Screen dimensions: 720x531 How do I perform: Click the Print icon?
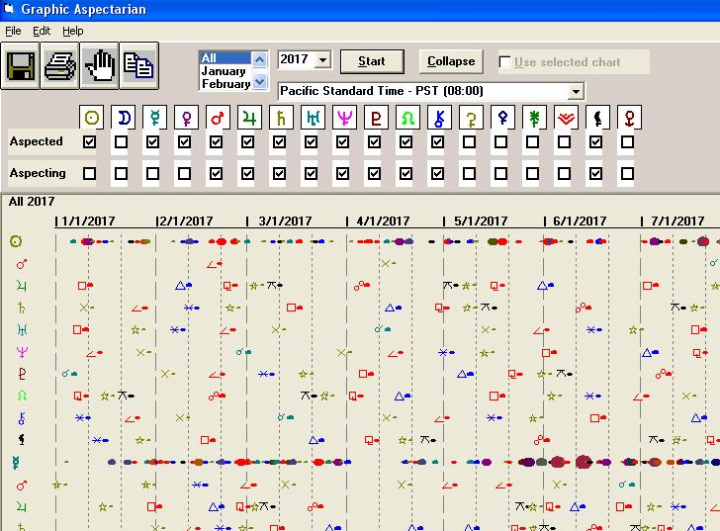[60, 67]
